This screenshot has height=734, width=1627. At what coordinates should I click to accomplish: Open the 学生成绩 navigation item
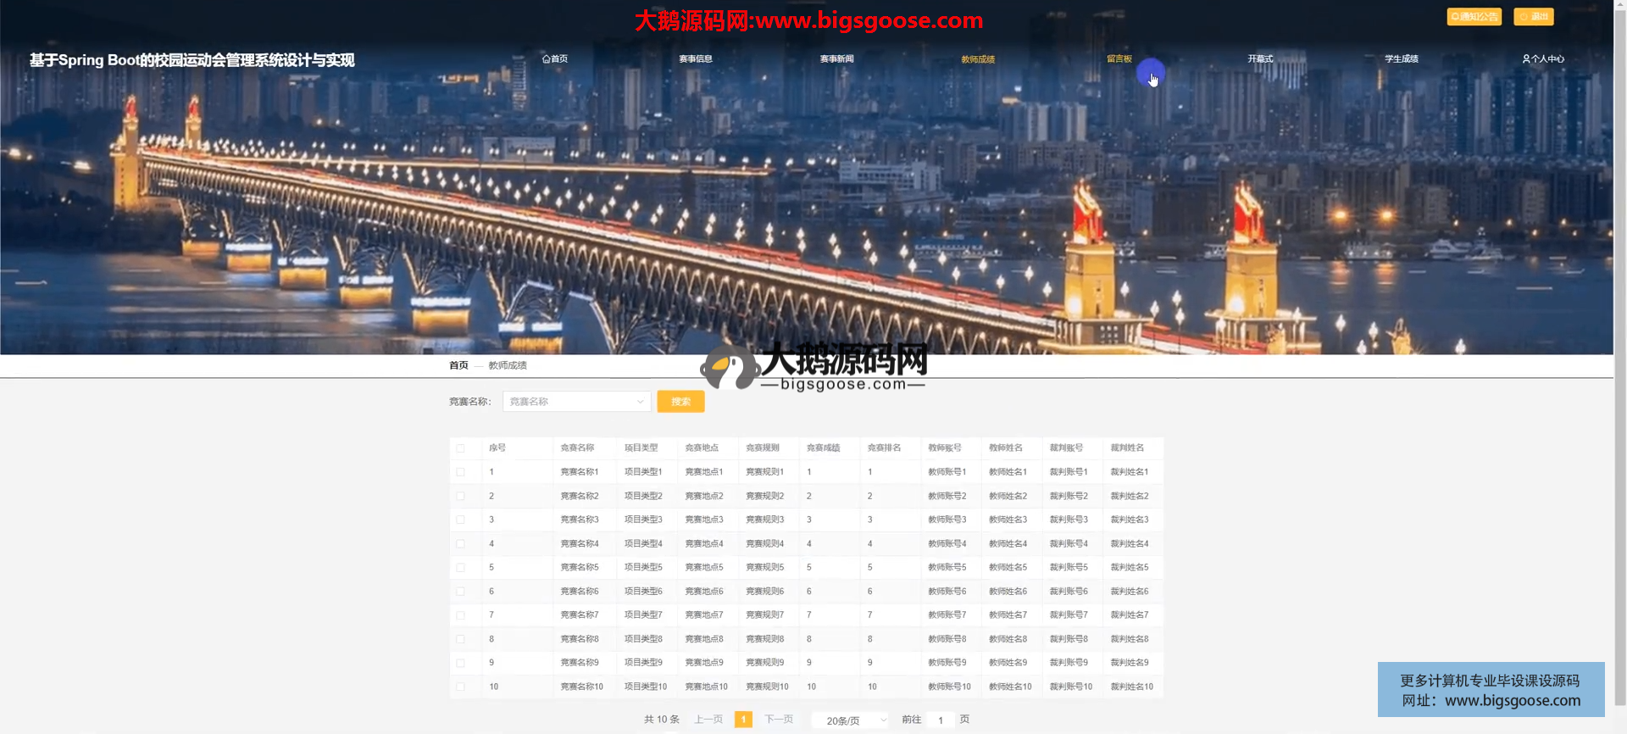[1402, 59]
